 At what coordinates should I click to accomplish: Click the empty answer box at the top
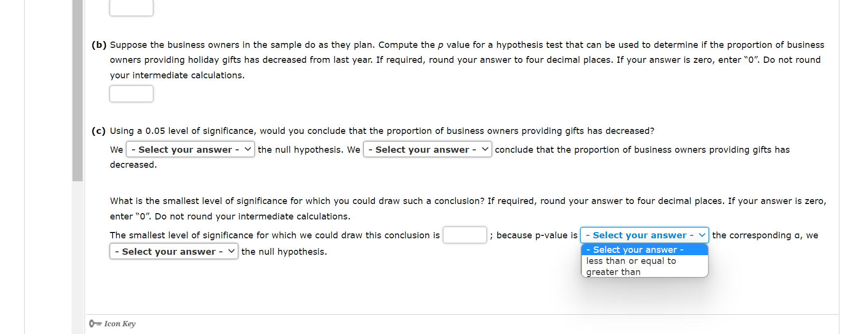(131, 6)
